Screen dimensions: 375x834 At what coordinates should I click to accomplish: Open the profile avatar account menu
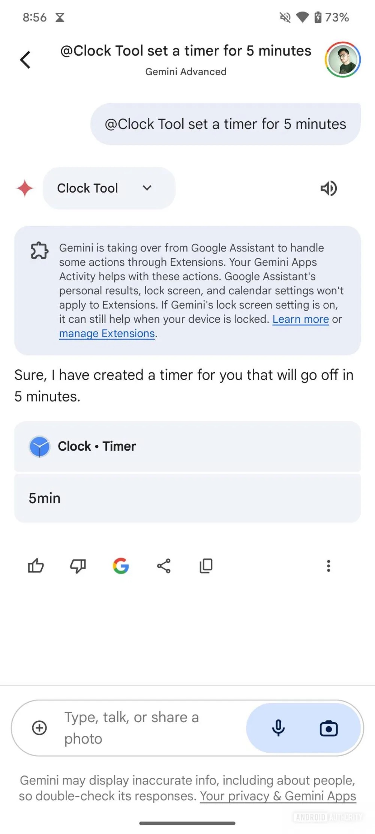tap(343, 60)
